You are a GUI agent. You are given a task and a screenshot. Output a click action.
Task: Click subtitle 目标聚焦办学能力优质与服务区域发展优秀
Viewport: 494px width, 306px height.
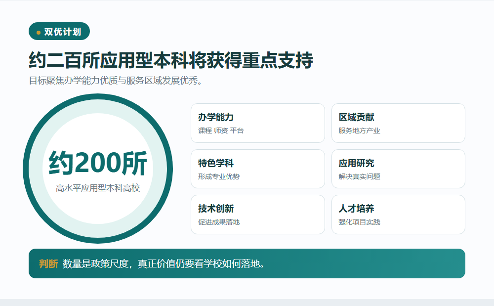tap(116, 81)
